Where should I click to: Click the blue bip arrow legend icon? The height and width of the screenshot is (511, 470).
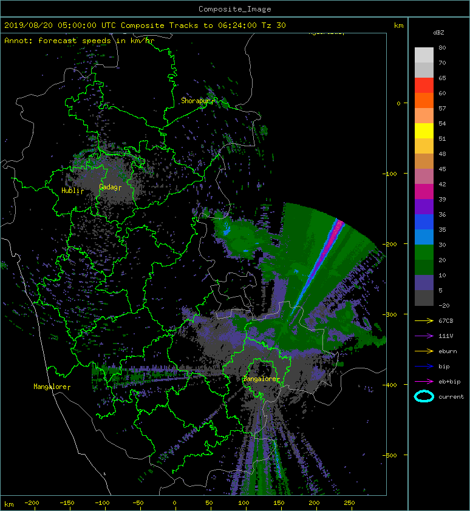point(424,367)
